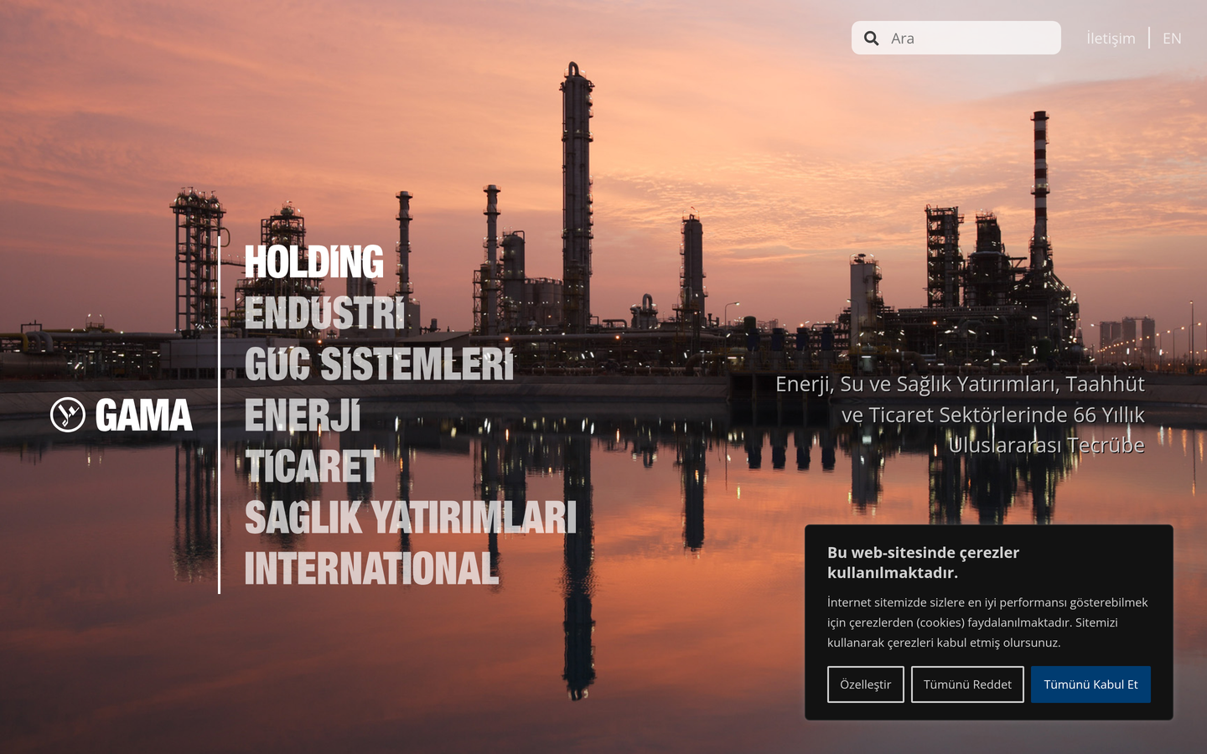Click Tümünü Reddet to reject cookies

point(967,684)
